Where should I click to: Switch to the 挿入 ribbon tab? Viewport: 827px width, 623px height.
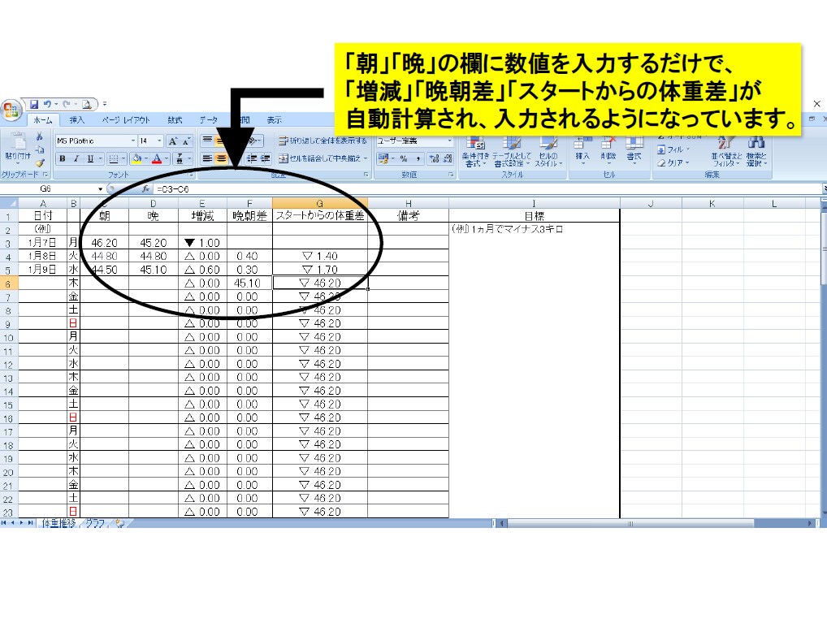tap(76, 120)
